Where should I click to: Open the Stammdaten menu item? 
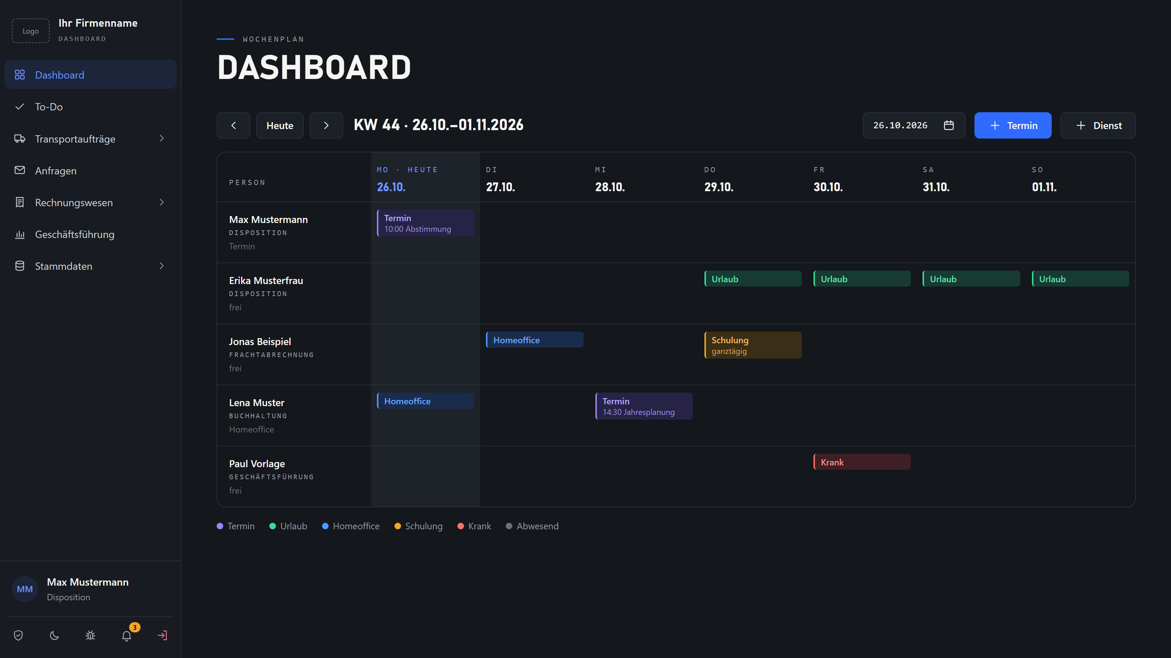tap(90, 266)
